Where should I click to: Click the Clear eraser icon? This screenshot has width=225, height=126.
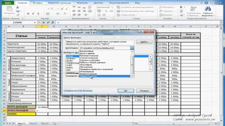[x=181, y=15]
